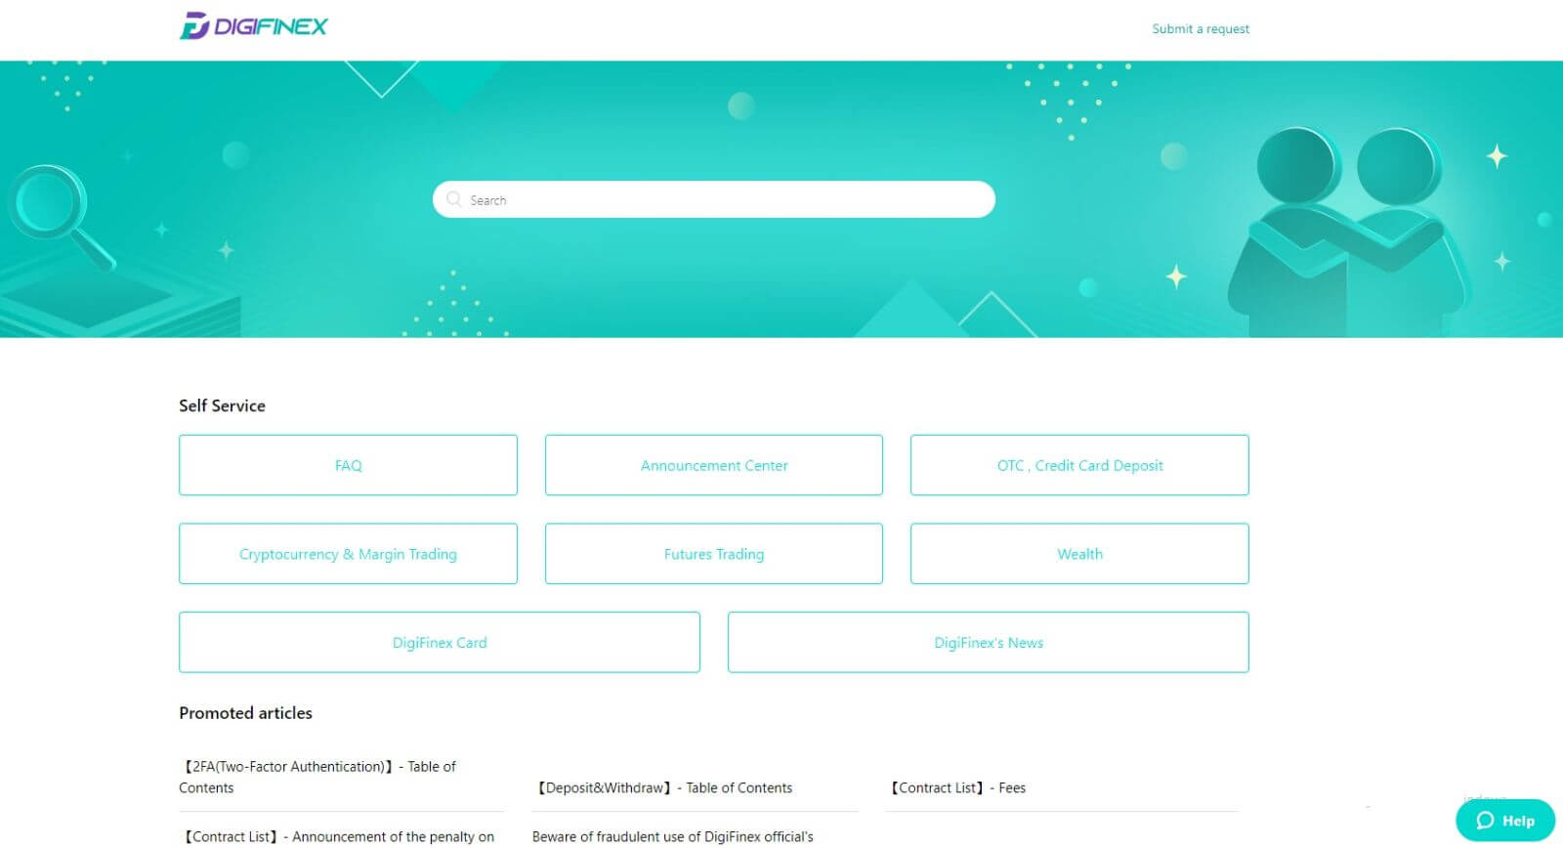The image size is (1563, 848).
Task: Select Cryptocurrency & Margin Trading
Action: [348, 554]
